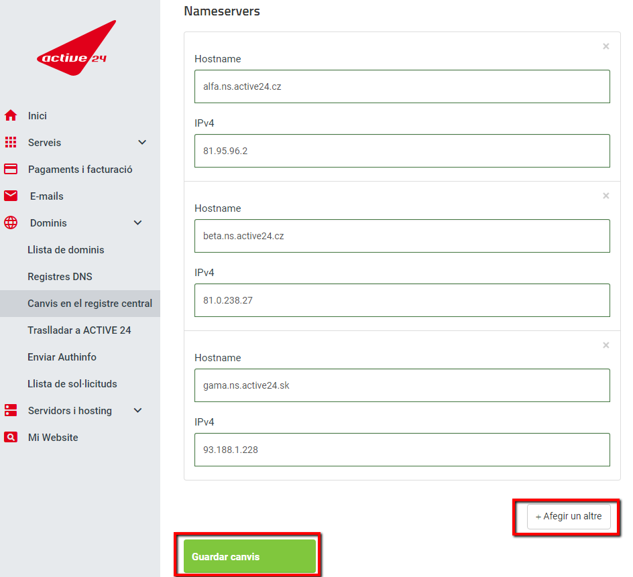This screenshot has height=577, width=633.
Task: Open Llista de sol·licituds
Action: point(72,384)
